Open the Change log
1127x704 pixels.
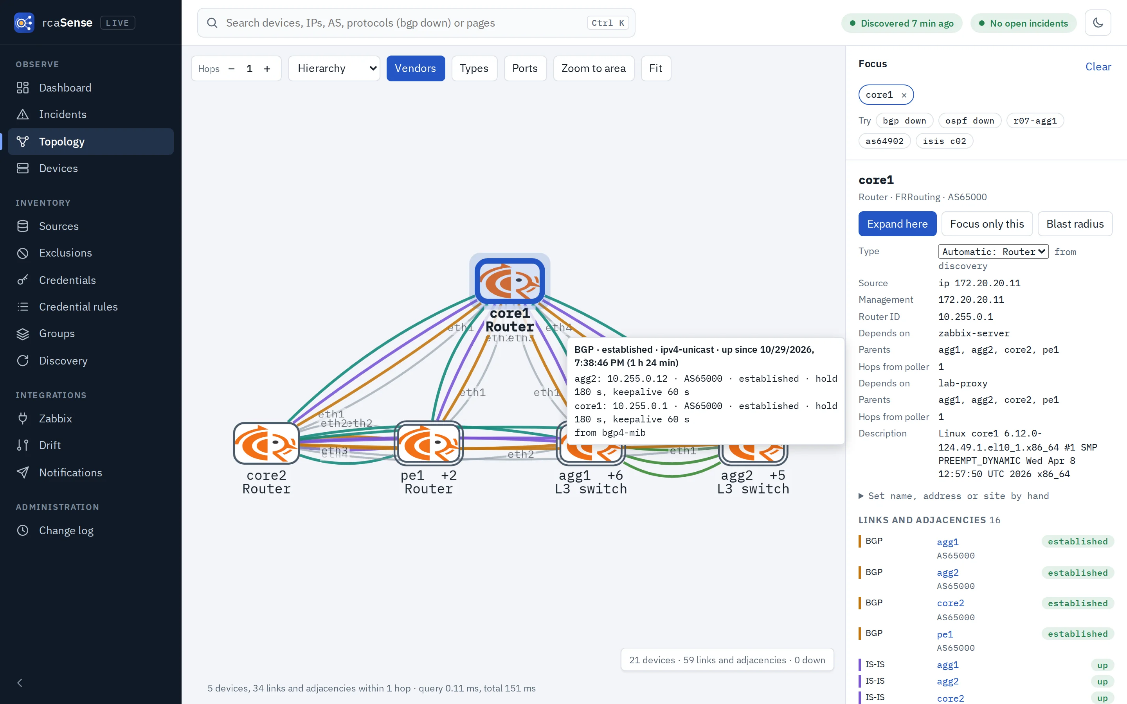(x=91, y=530)
